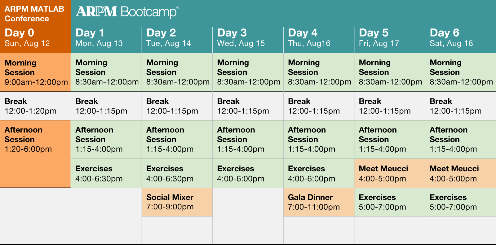Select Day 4 Afternoon Session 1:15-4:00pm
This screenshot has width=496, height=245.
click(x=319, y=140)
